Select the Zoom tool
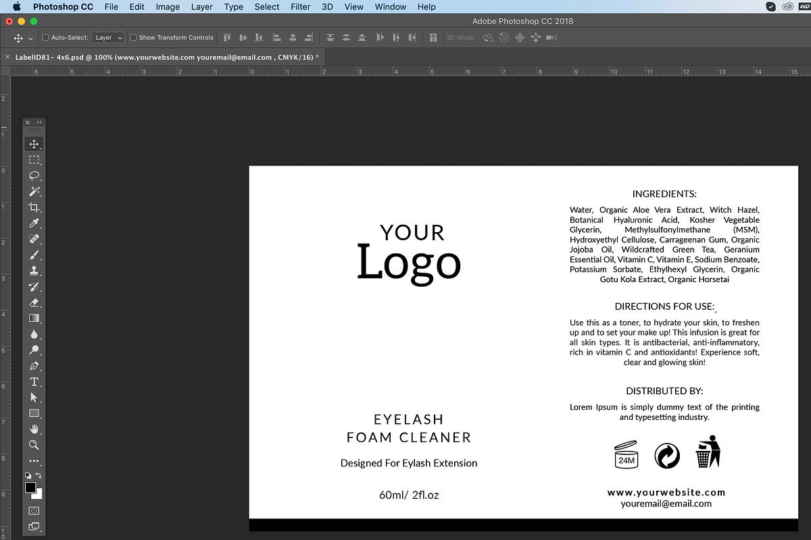811x540 pixels. 34,445
